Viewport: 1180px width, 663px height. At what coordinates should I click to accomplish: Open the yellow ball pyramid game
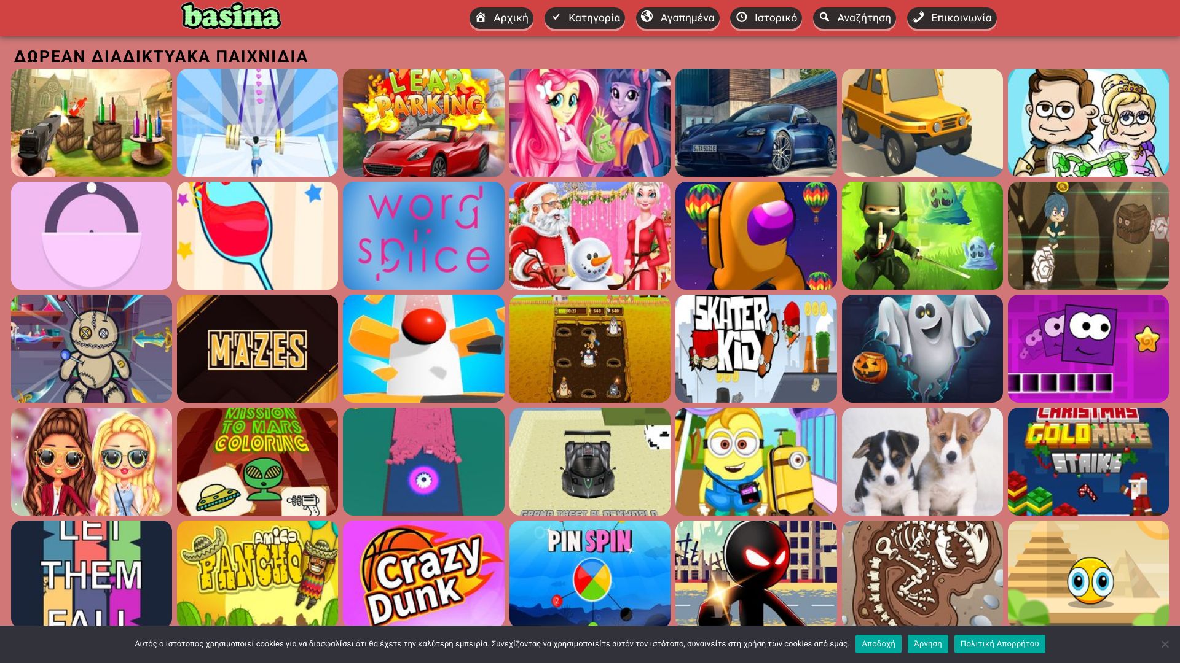coord(1088,573)
